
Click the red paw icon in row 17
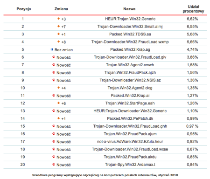point(54,141)
